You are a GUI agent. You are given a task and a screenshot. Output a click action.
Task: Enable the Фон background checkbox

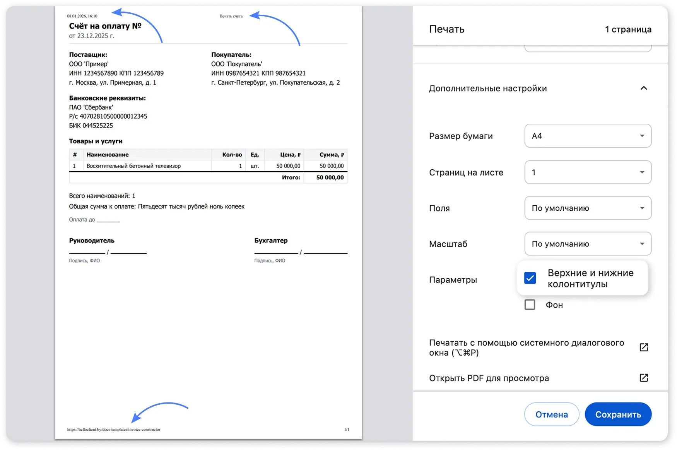tap(530, 305)
